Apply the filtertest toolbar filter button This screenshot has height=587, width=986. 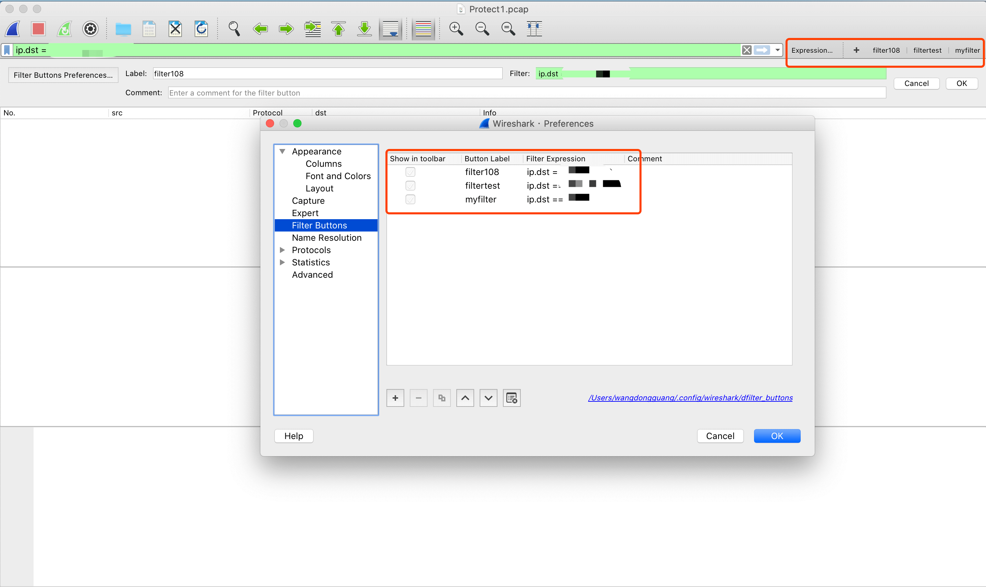tap(927, 50)
